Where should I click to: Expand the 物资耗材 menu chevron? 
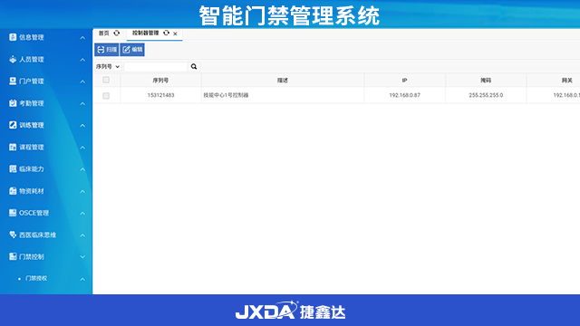pyautogui.click(x=82, y=191)
